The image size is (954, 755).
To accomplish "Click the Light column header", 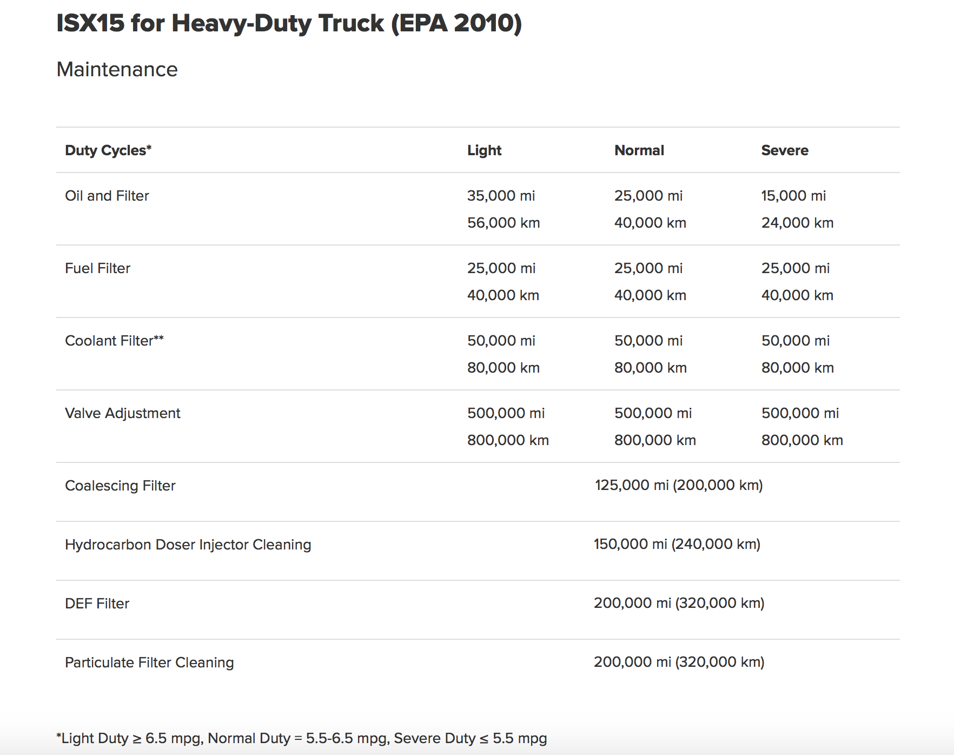I will click(484, 150).
